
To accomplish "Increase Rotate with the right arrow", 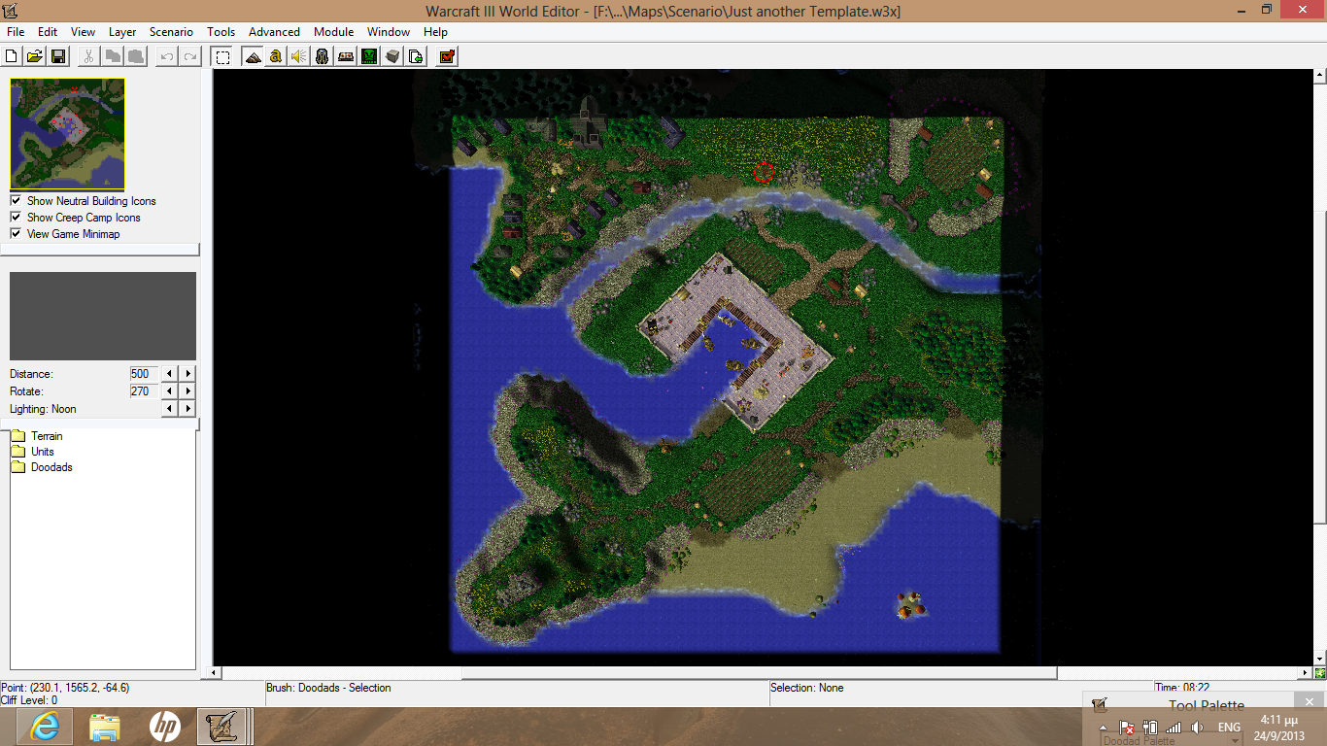I will (187, 391).
